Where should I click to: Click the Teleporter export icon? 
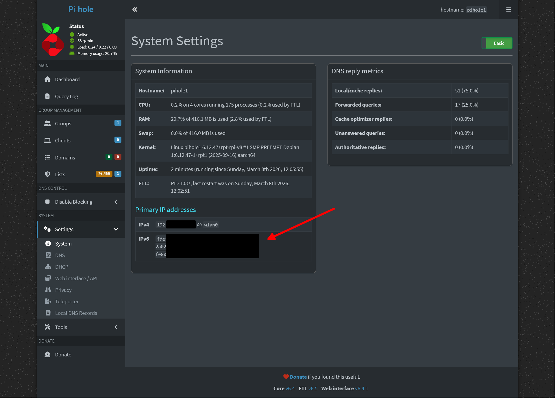pyautogui.click(x=48, y=301)
